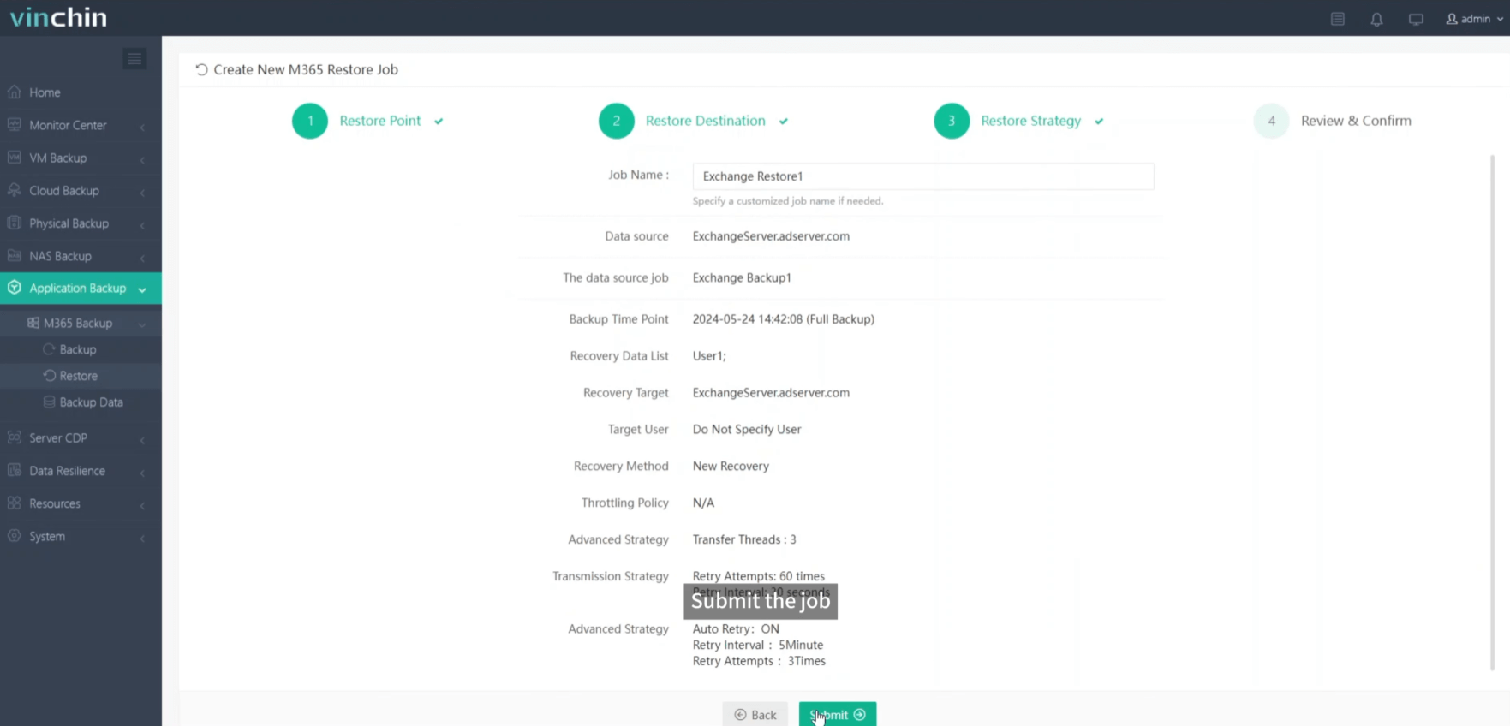
Task: Click the Home house icon
Action: tap(14, 92)
